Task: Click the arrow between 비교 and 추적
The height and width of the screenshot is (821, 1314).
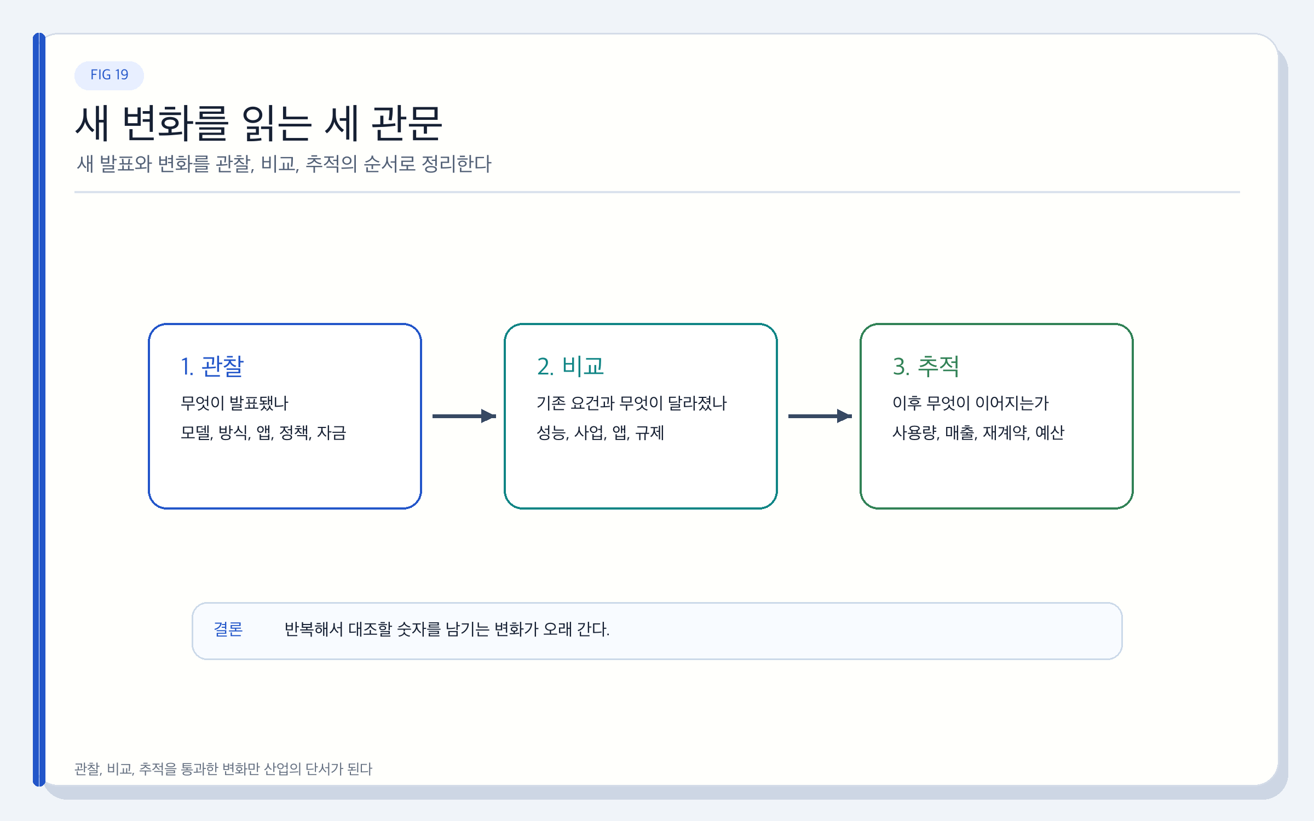Action: tap(820, 416)
